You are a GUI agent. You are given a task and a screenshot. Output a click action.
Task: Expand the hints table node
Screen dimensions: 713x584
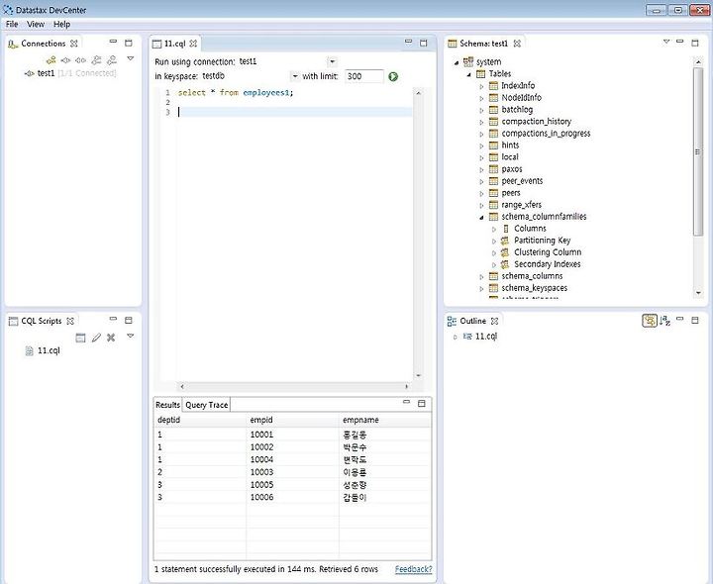pos(482,146)
